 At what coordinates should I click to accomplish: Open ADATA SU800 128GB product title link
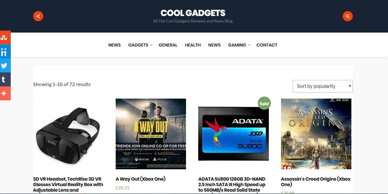pos(232,184)
